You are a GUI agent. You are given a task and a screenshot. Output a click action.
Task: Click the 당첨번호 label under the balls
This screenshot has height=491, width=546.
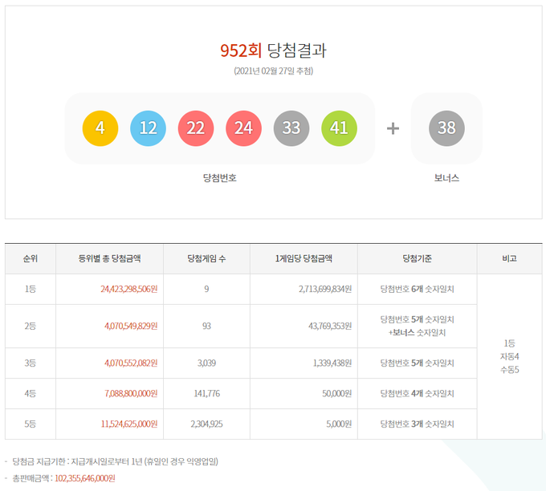[x=220, y=178]
